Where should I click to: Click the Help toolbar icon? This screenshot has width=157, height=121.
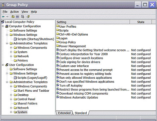[28, 17]
